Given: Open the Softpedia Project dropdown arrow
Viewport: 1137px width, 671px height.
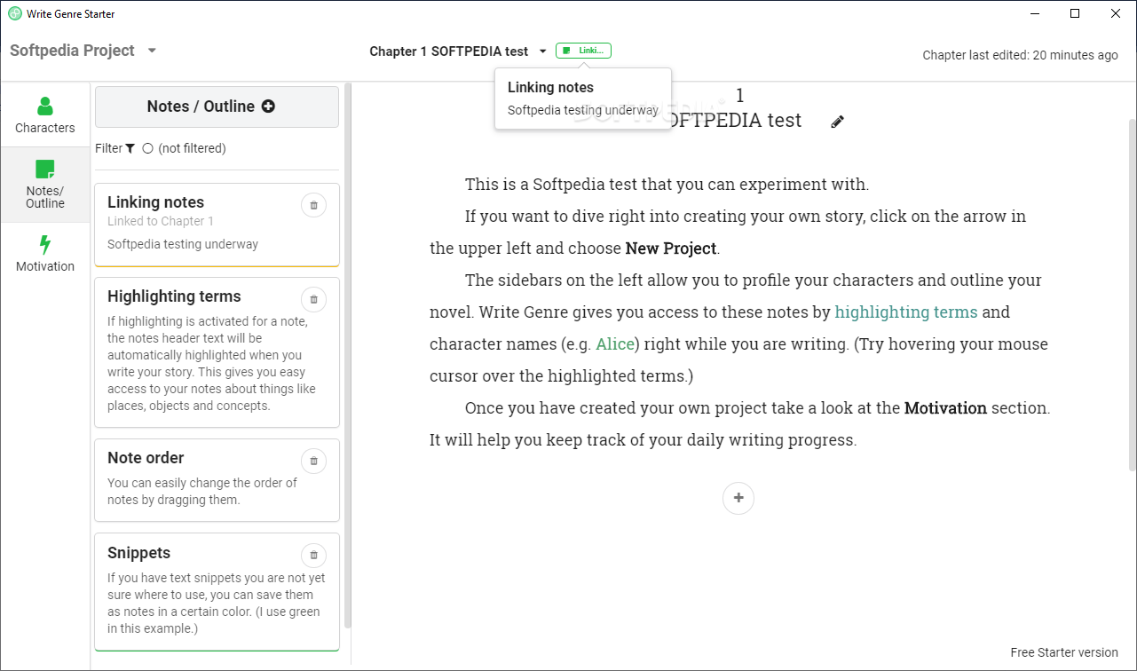Looking at the screenshot, I should coord(152,51).
